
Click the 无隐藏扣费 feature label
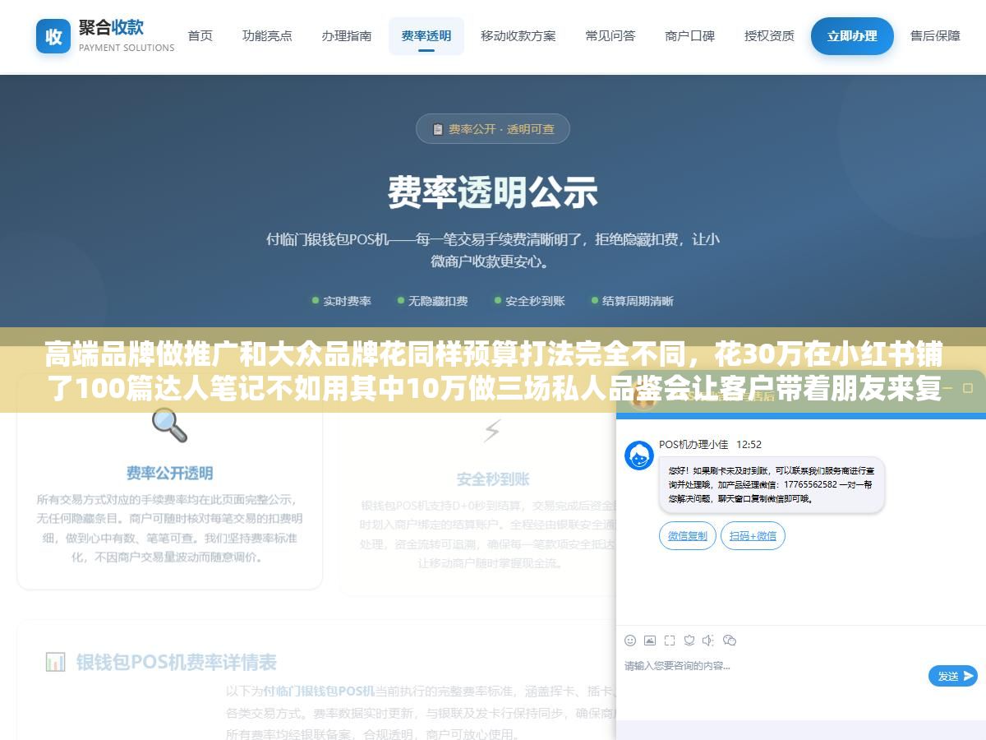pos(438,301)
